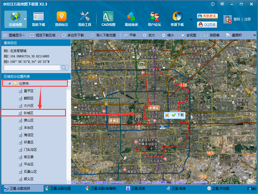Screen dimensions: 258x194
Task: Open the dropdown arrow beside 在线地图
Action: click(25, 19)
